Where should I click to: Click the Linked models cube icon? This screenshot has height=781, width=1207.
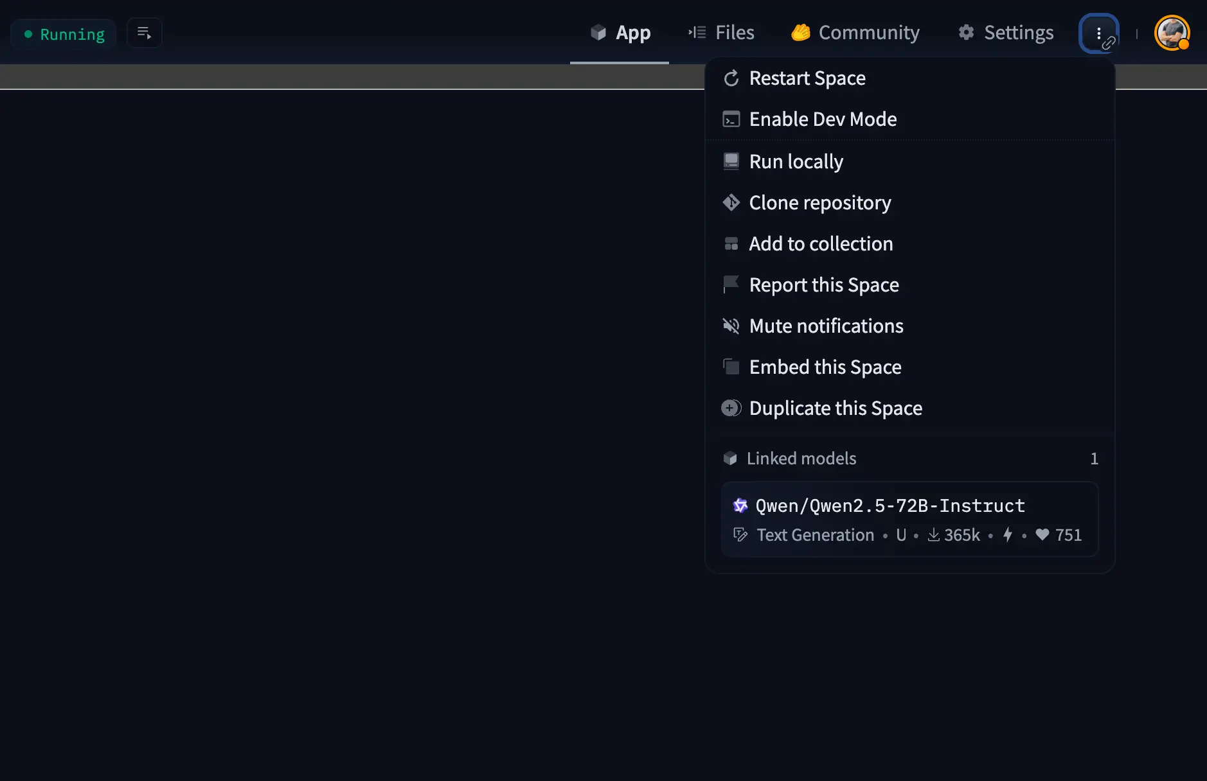pos(730,459)
